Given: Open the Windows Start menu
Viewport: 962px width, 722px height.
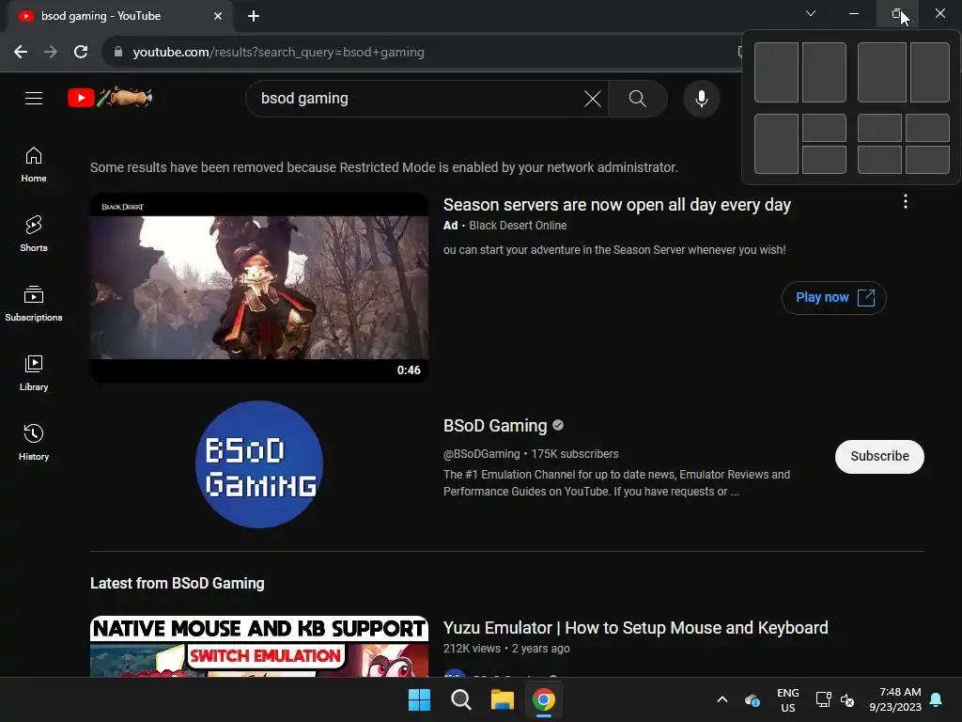Looking at the screenshot, I should [x=420, y=699].
